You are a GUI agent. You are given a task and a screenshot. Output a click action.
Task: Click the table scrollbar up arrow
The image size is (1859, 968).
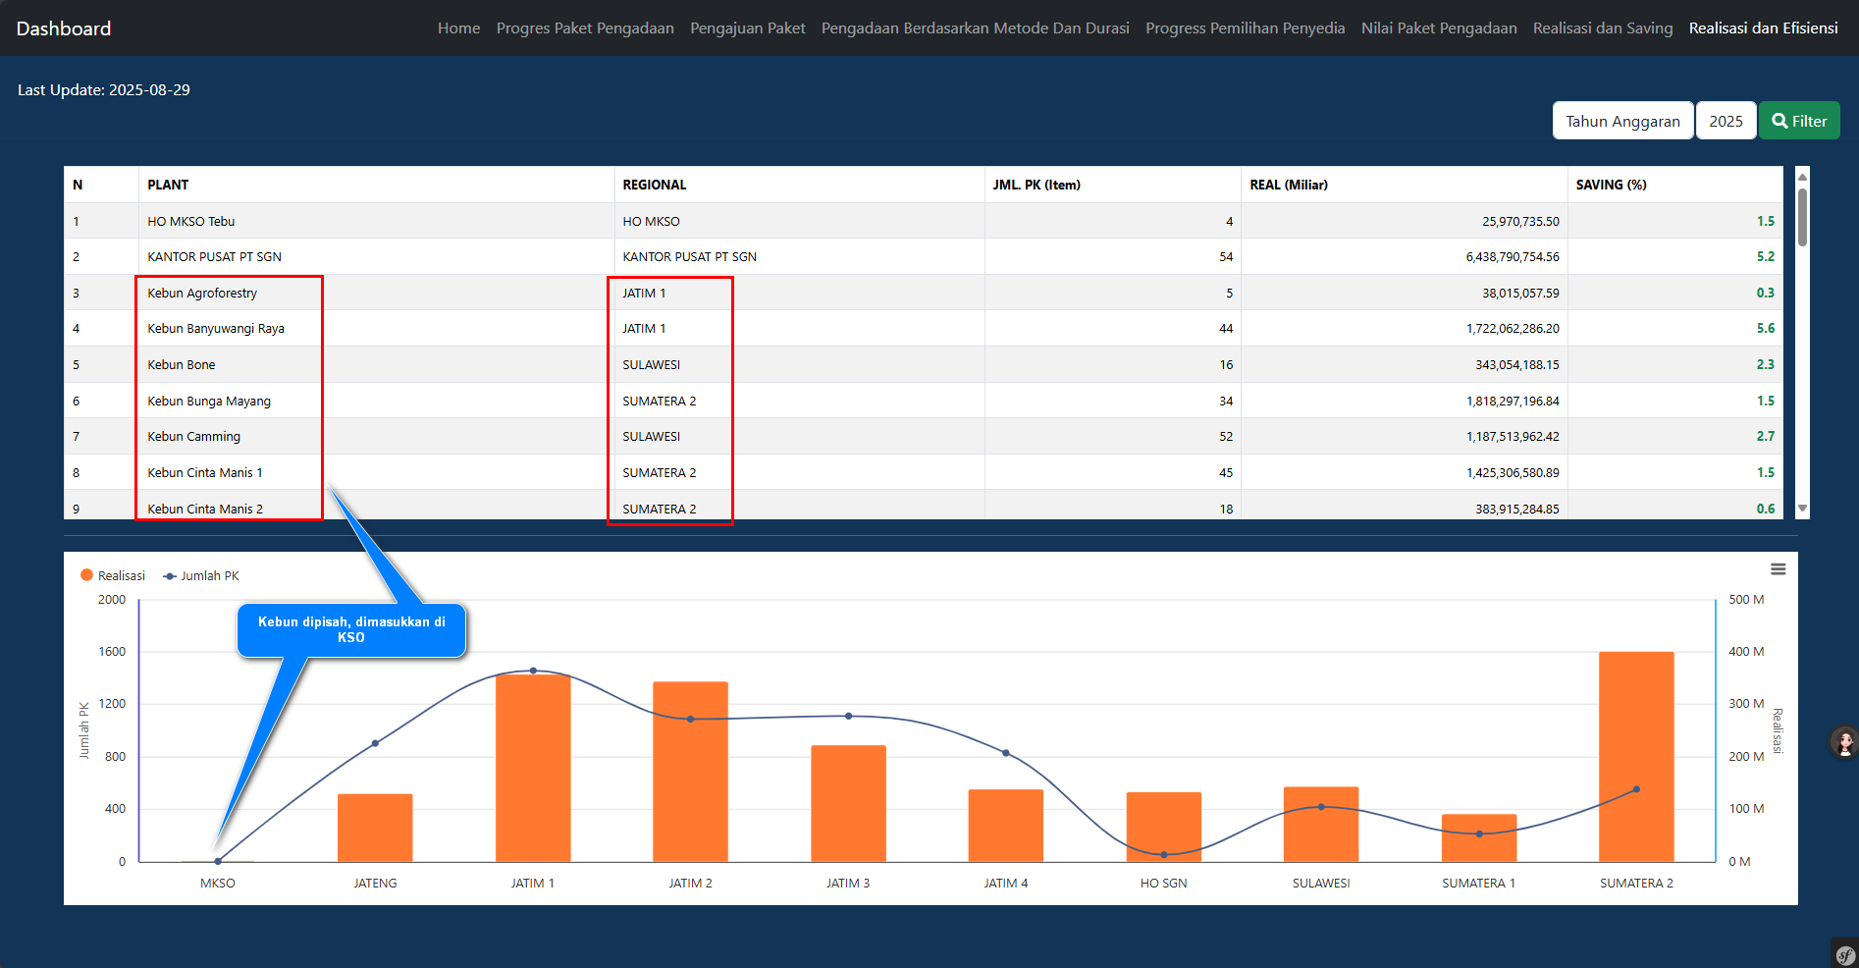pyautogui.click(x=1802, y=176)
